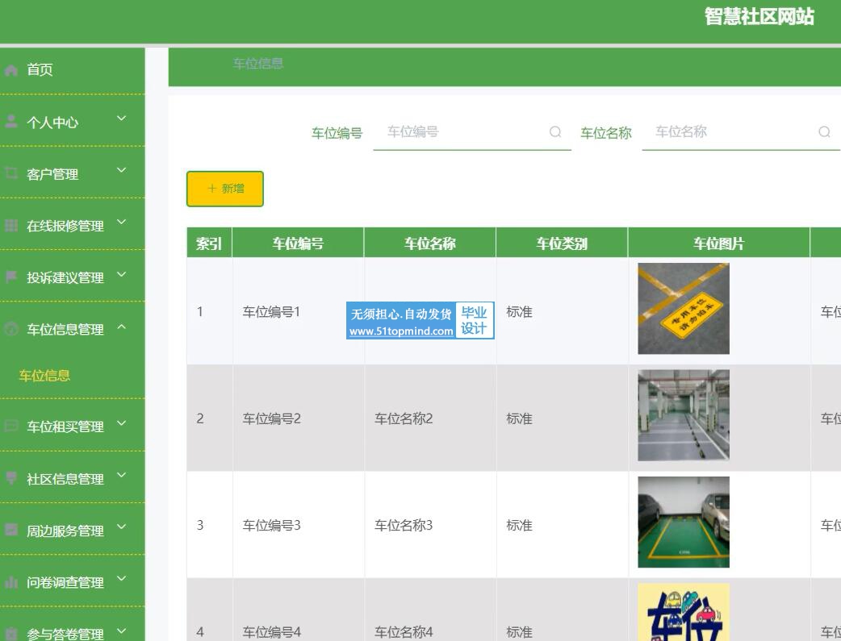Click 标准 in the 车位编号1 row
The height and width of the screenshot is (641, 841).
(x=519, y=312)
